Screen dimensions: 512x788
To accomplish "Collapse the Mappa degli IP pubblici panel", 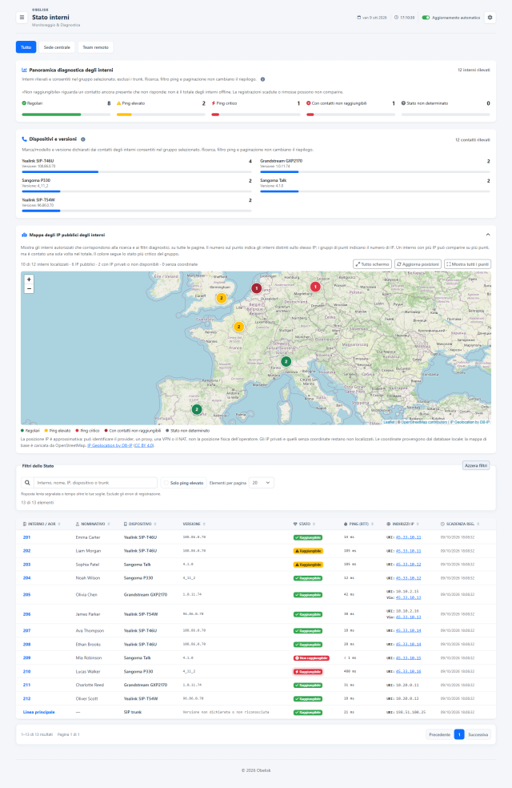I will (x=487, y=235).
